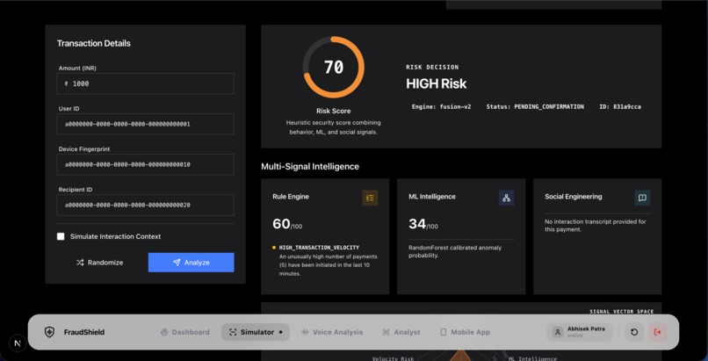
Task: Click Status: PENDING_CONFIRMATION text
Action: [x=535, y=107]
